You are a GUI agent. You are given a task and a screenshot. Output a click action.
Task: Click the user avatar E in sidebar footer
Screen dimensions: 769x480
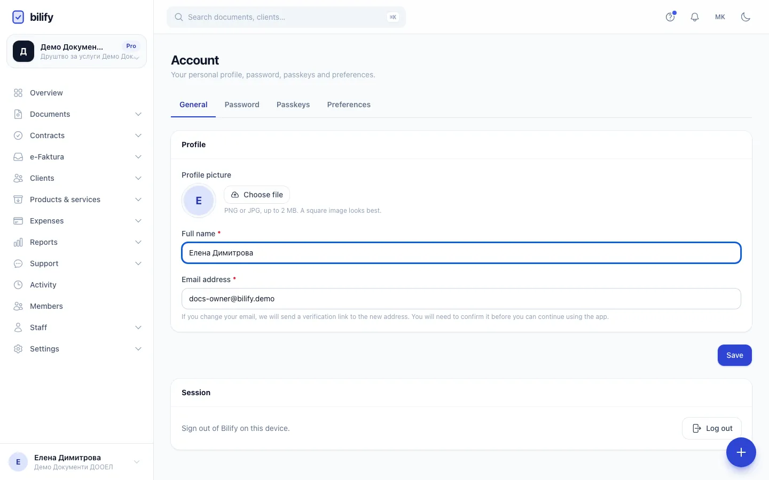[x=18, y=462]
